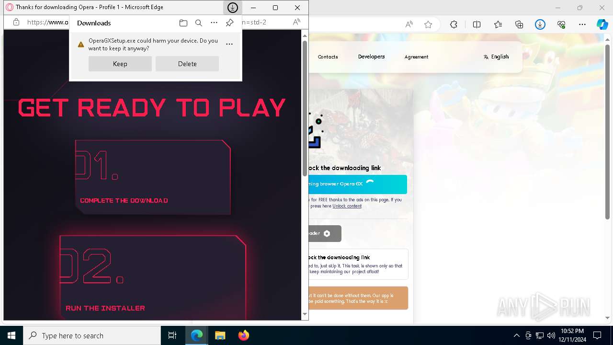Pin the Downloads panel

(229, 23)
